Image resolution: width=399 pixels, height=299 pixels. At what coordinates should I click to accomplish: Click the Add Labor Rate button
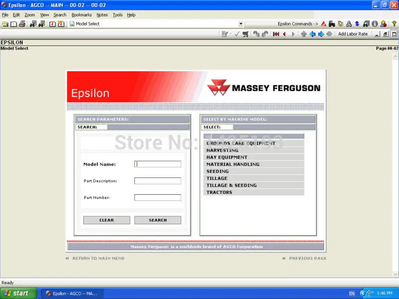[353, 34]
